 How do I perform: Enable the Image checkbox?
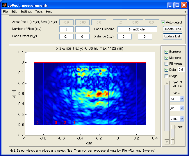tap(166, 76)
